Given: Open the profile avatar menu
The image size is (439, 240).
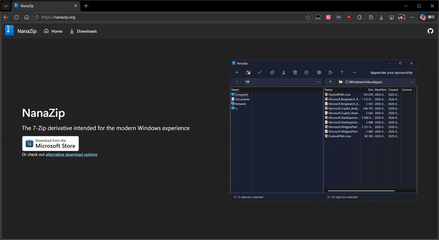Looking at the screenshot, I should coord(402,17).
